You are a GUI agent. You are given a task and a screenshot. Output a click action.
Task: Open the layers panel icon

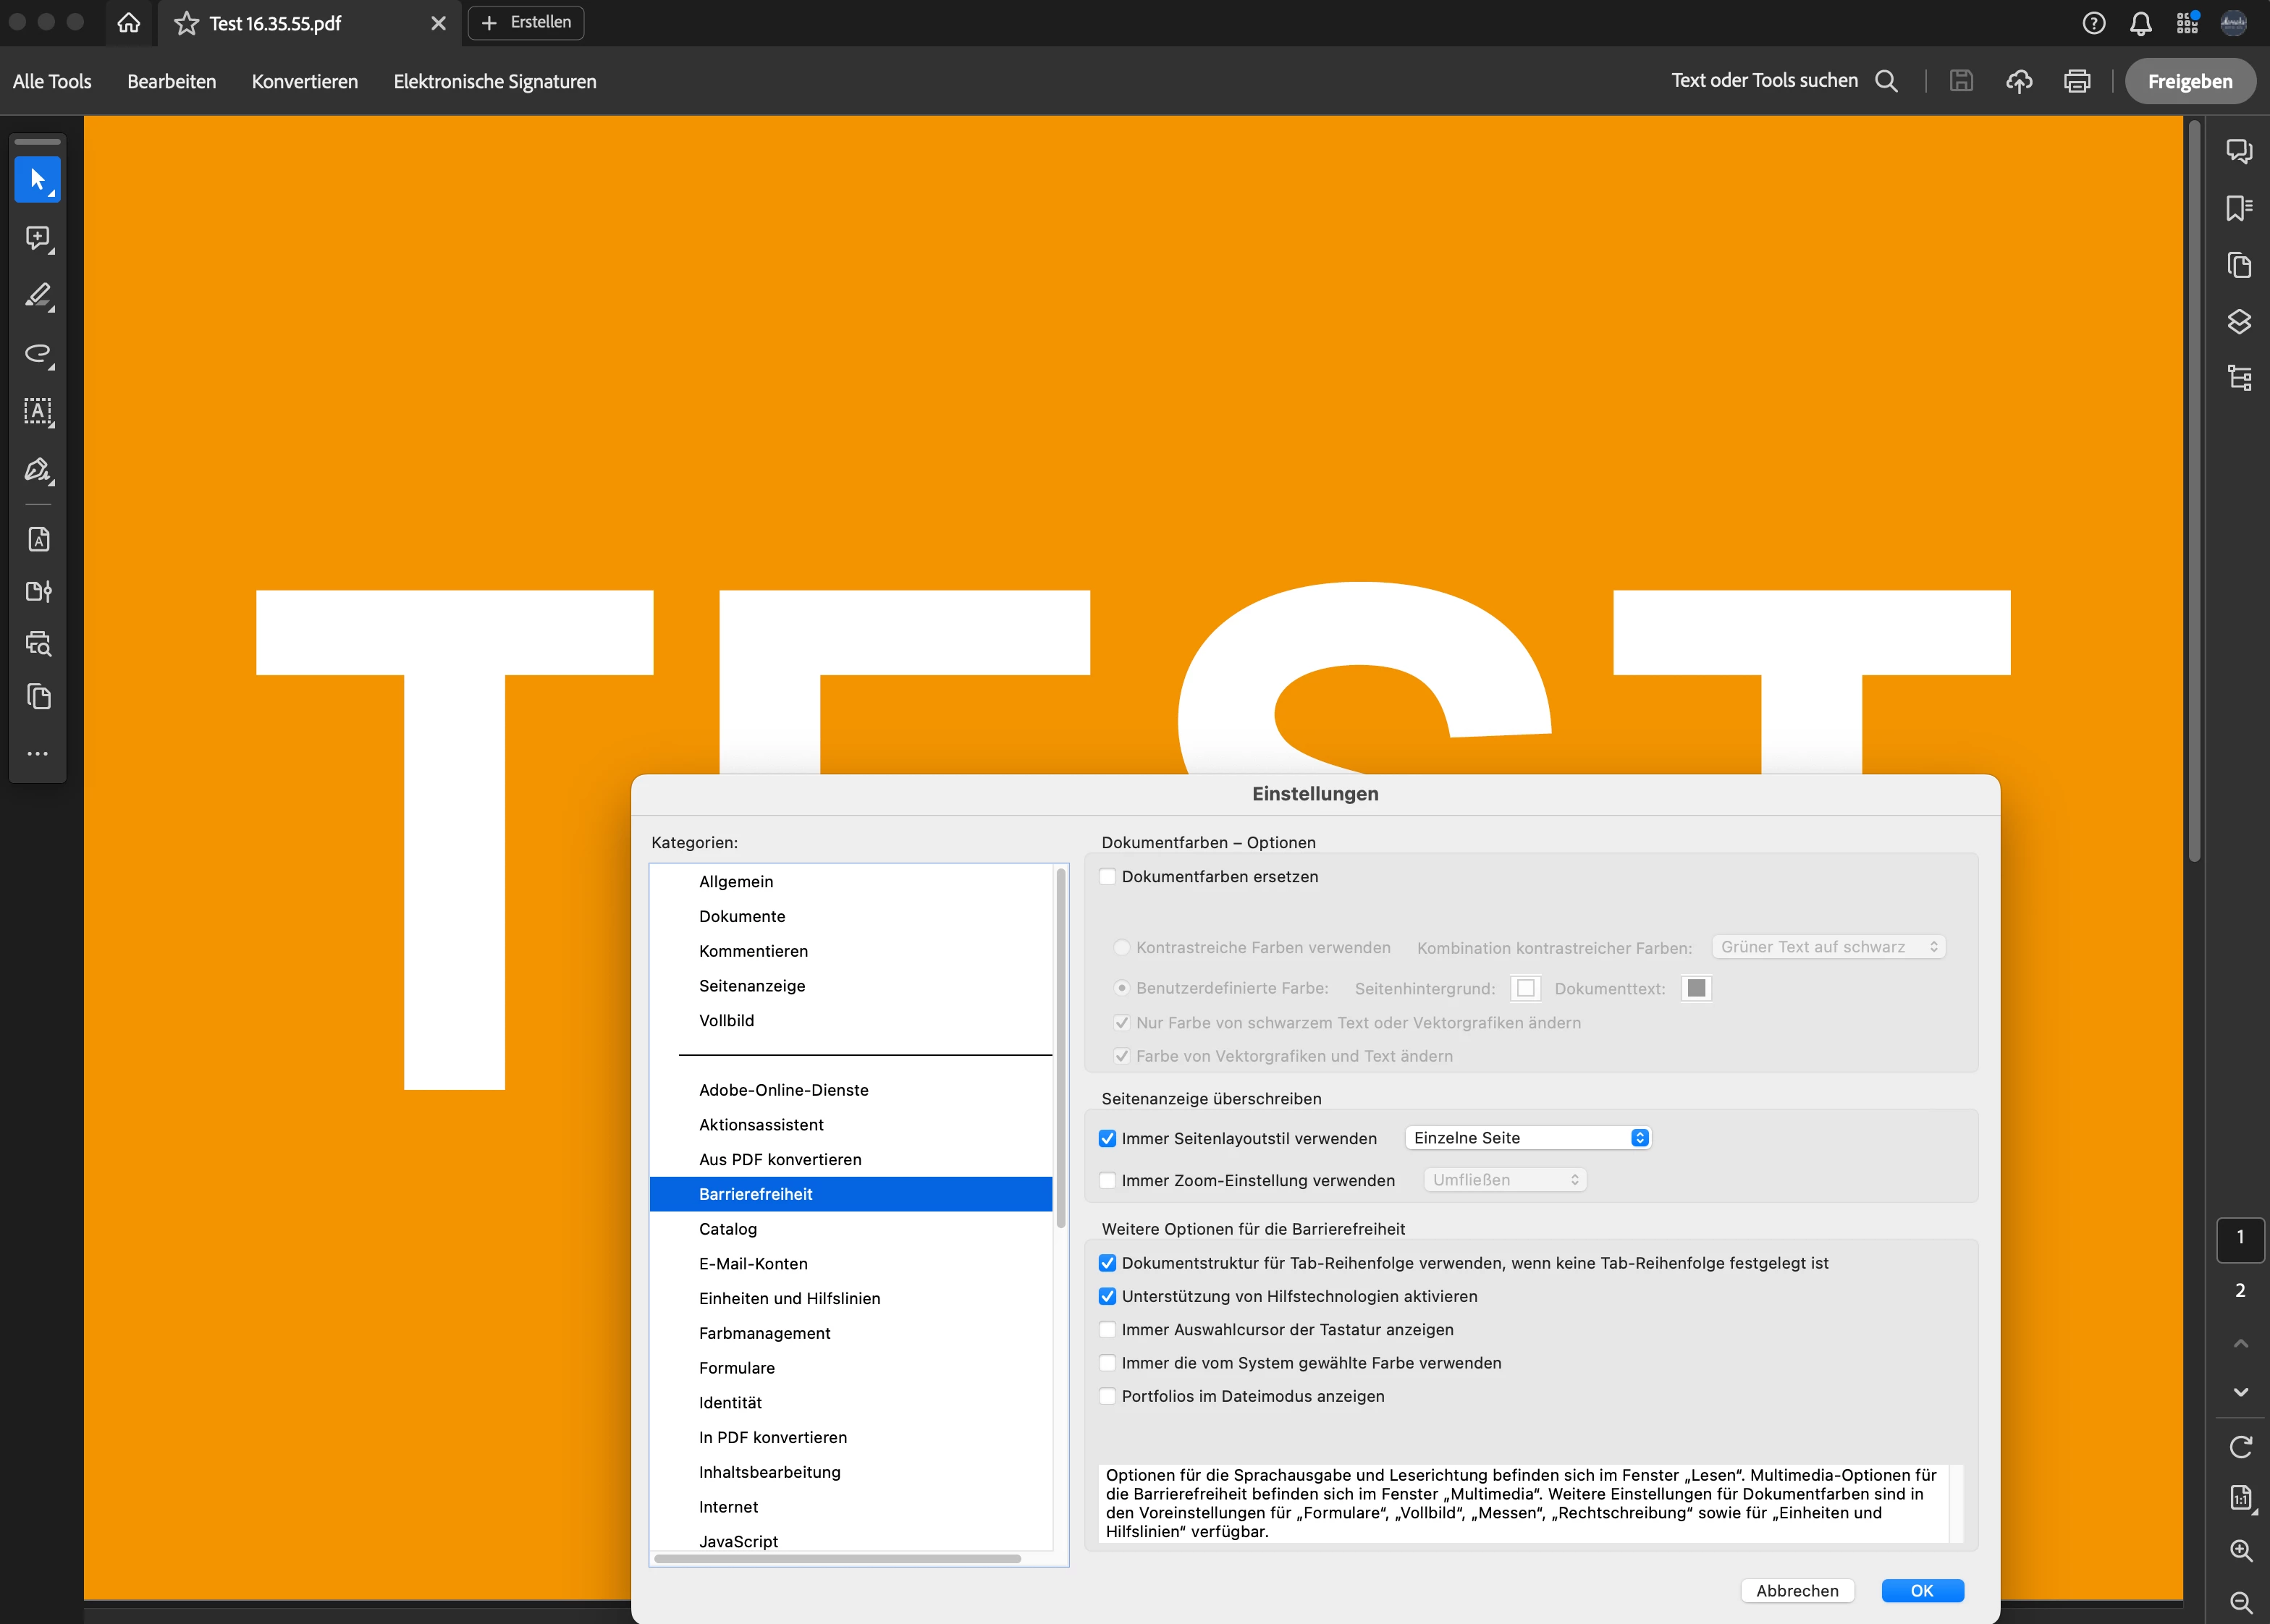pyautogui.click(x=2238, y=322)
